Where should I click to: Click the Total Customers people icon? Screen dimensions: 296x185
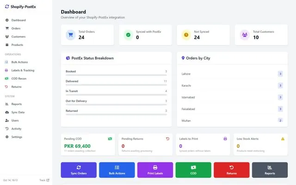[x=245, y=35]
